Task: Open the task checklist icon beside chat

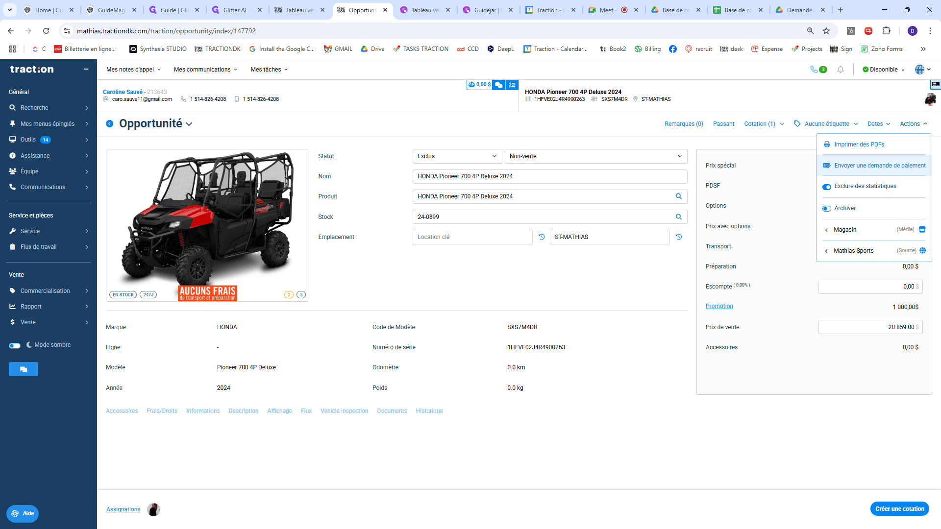Action: click(512, 85)
